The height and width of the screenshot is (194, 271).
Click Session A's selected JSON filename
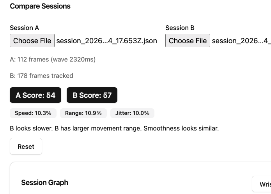[x=106, y=41]
